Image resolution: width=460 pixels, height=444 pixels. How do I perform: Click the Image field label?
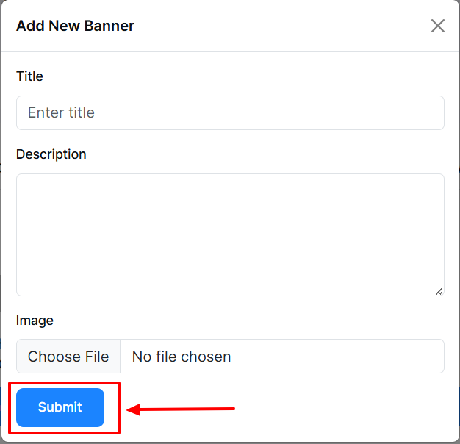[35, 321]
